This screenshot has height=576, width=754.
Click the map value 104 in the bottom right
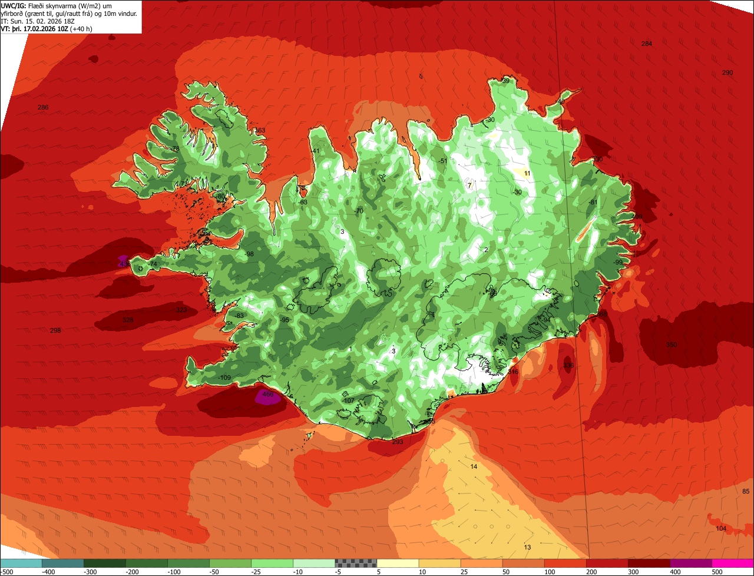[721, 528]
